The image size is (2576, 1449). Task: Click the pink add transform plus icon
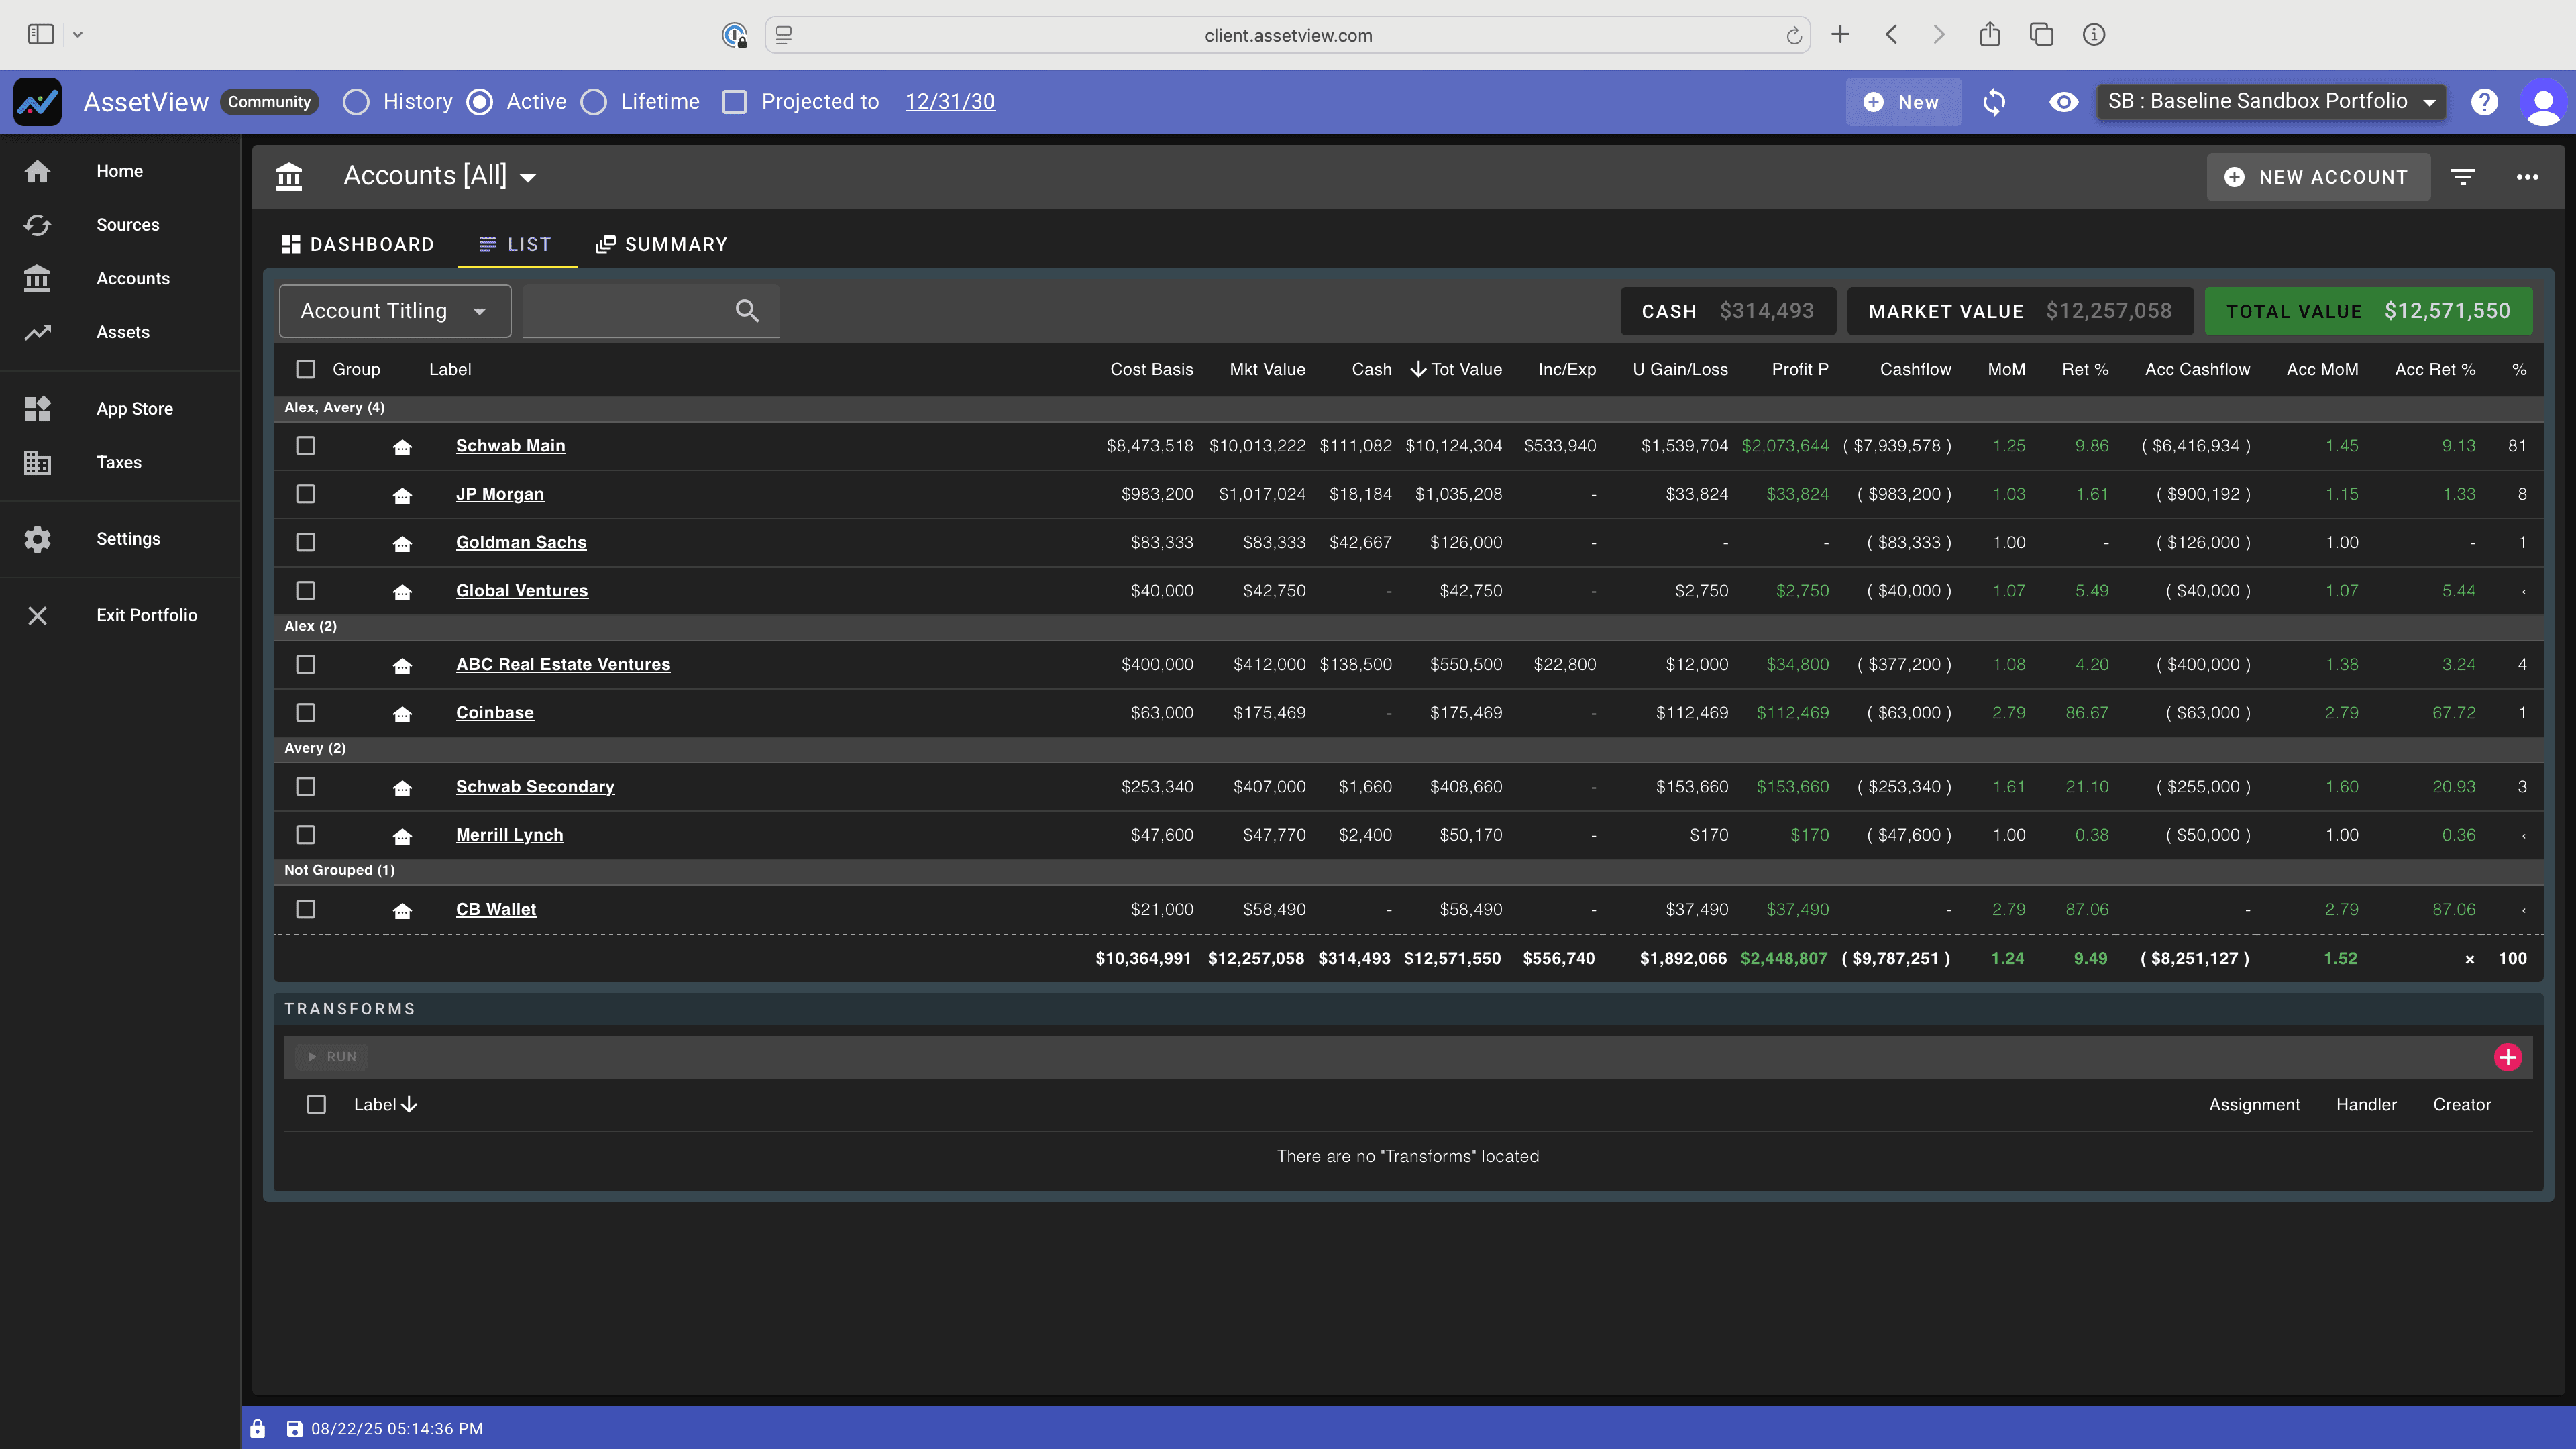click(x=2507, y=1057)
